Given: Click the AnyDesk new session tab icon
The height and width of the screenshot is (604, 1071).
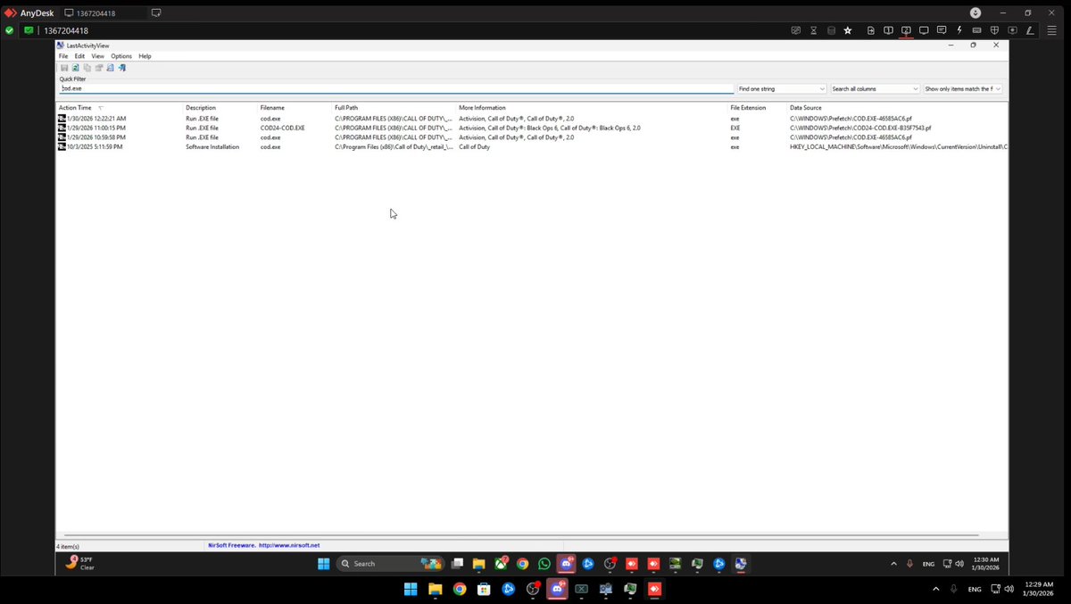Looking at the screenshot, I should pos(156,12).
